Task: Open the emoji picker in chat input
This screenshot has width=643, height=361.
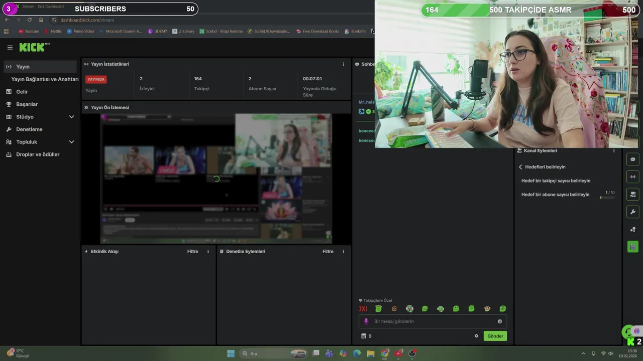Action: (500, 321)
